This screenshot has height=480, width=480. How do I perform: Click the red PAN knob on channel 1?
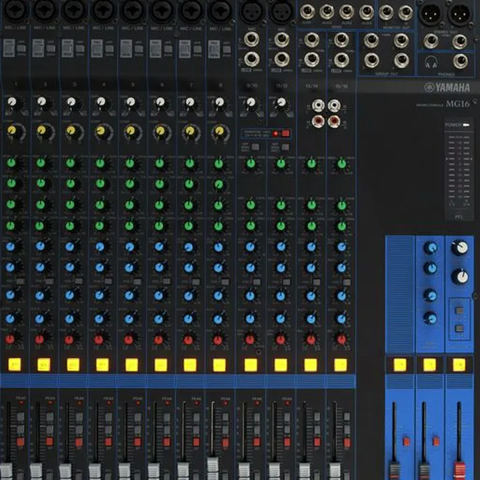tap(10, 339)
